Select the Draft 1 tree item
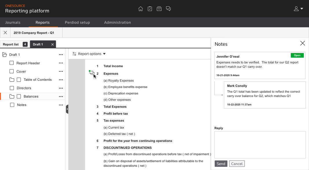Image resolution: width=309 pixels, height=170 pixels. tap(14, 55)
